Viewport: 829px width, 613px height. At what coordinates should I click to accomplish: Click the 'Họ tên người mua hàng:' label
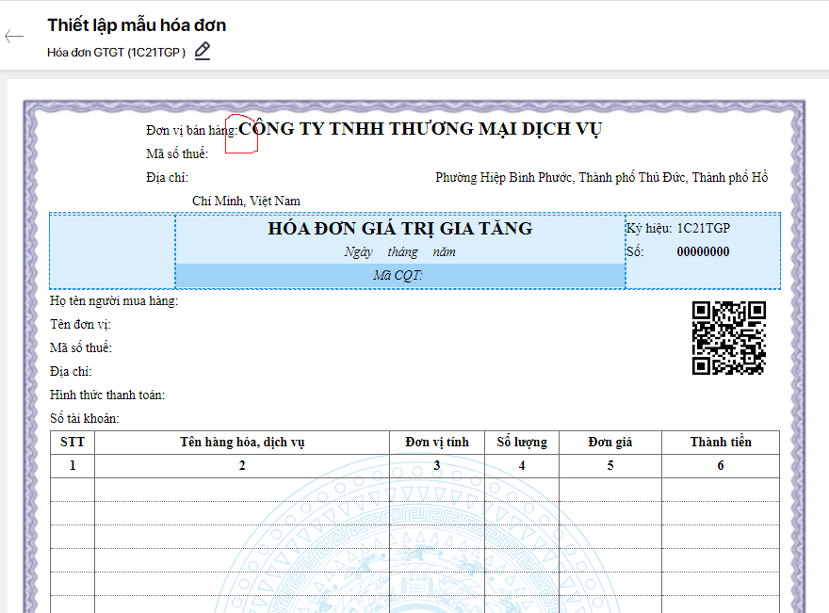click(x=114, y=300)
